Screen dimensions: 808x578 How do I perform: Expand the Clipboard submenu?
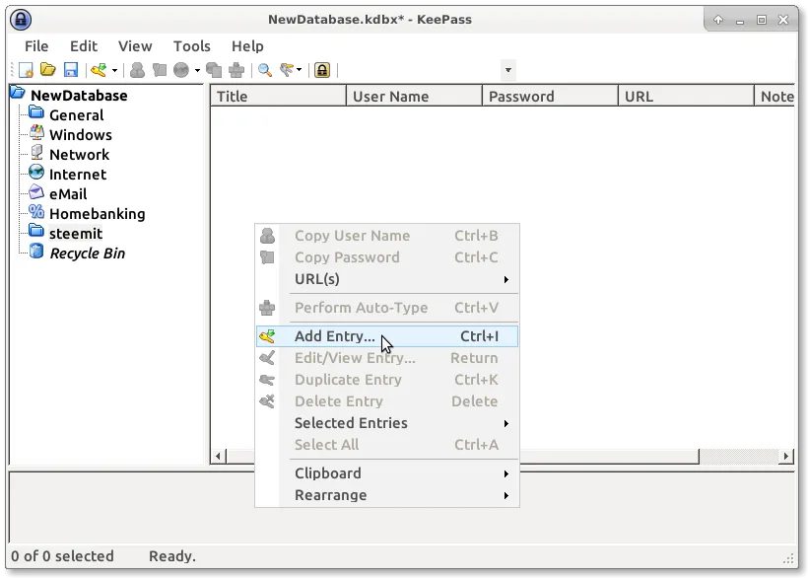click(x=387, y=473)
